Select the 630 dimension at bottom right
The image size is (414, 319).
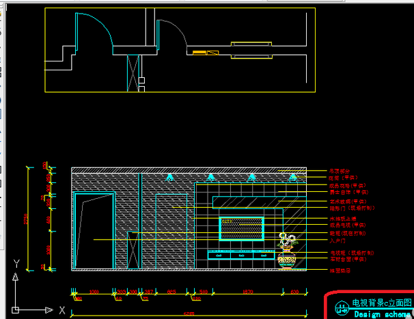tap(294, 292)
